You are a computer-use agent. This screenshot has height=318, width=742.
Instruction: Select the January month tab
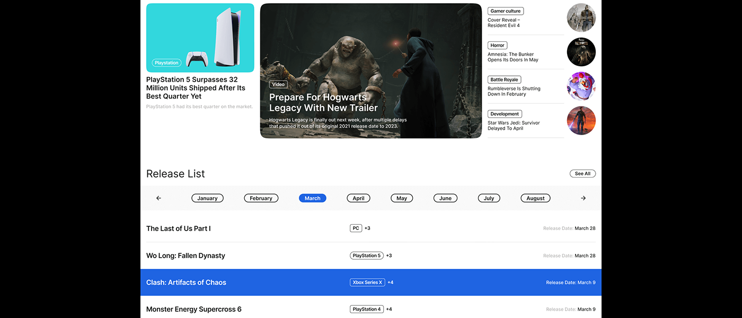207,198
